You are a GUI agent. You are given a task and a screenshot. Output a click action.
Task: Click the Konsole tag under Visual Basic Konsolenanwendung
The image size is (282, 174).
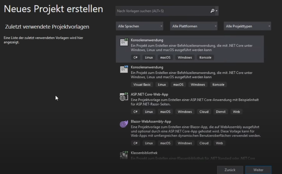click(x=218, y=84)
